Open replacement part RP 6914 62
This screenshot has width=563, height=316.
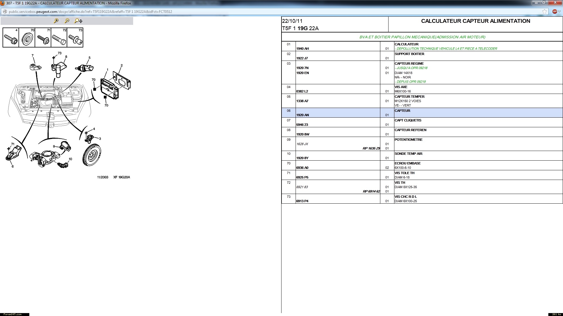click(371, 191)
